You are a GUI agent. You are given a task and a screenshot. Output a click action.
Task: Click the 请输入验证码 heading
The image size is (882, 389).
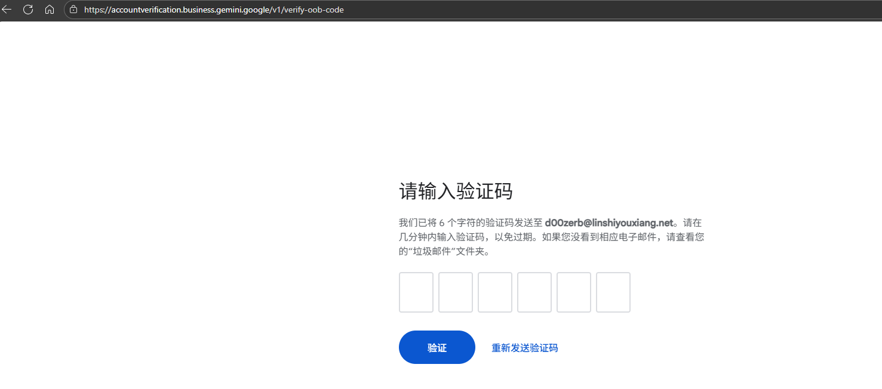tap(456, 192)
